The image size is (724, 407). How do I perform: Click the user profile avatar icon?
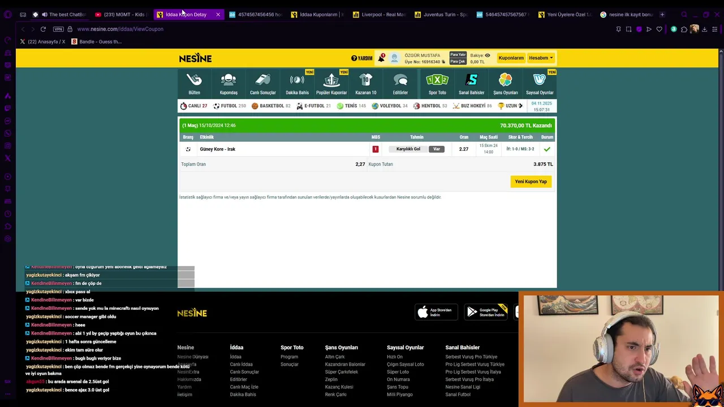394,58
